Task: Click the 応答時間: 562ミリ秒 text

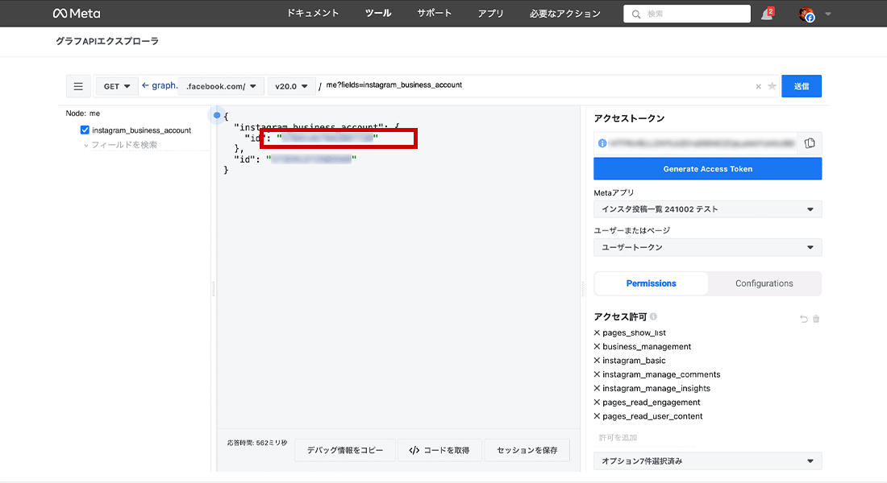Action: pyautogui.click(x=257, y=443)
